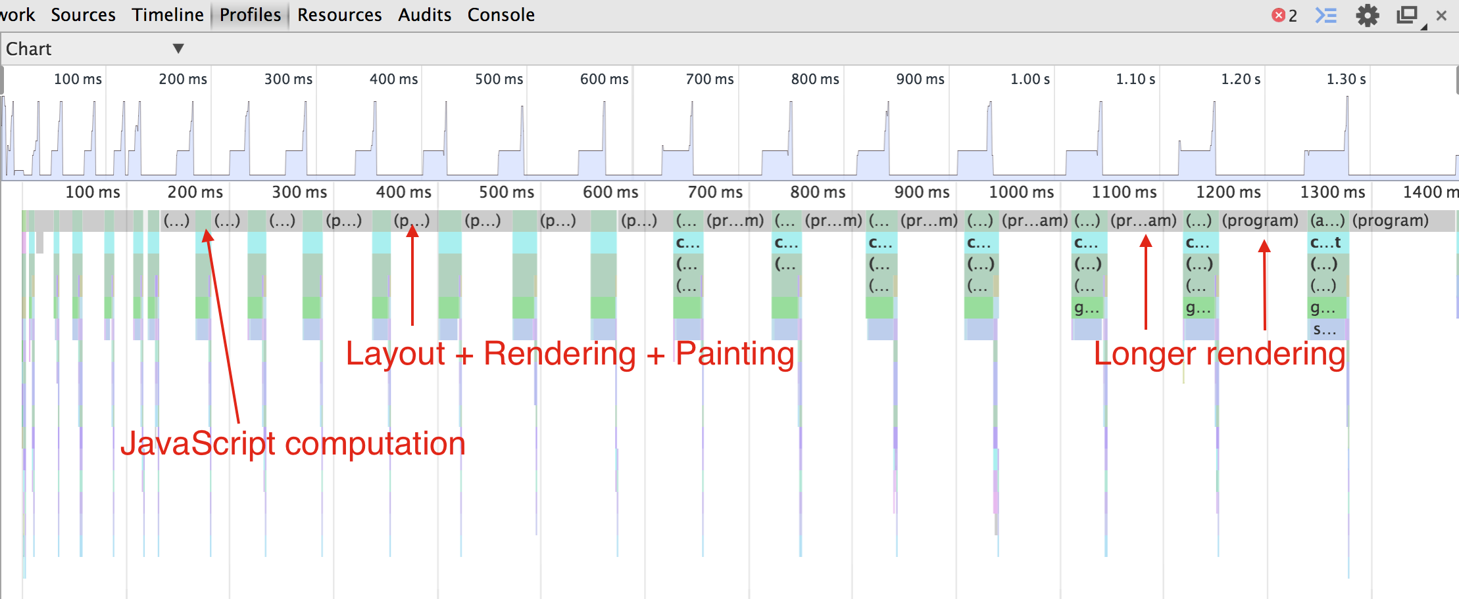Select the Profiles tab
This screenshot has width=1459, height=599.
pos(250,15)
